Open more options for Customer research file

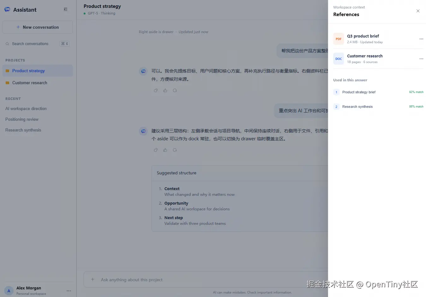[421, 59]
